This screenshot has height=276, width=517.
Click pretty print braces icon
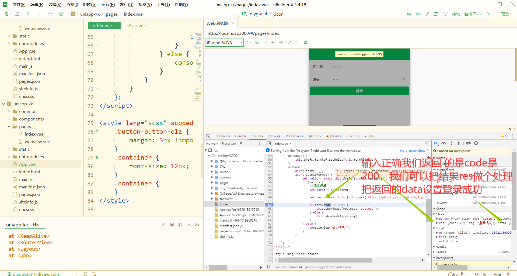pyautogui.click(x=268, y=267)
